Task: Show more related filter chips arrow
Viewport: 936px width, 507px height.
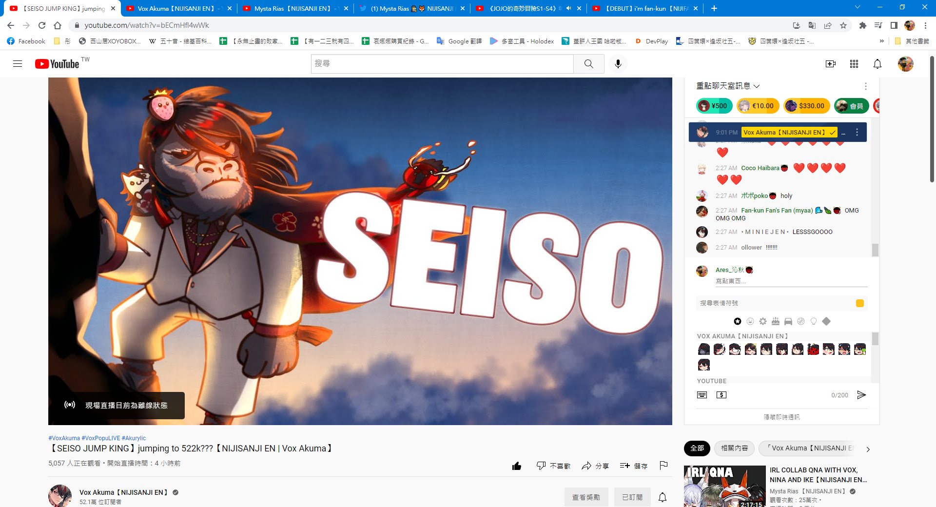Action: coord(868,449)
